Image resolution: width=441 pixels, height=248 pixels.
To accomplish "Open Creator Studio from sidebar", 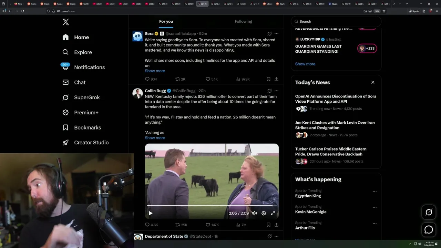I will coord(85,143).
